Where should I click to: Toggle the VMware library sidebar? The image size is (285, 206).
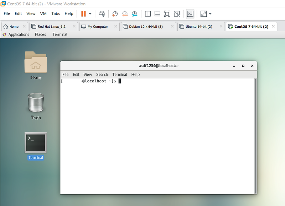148,13
